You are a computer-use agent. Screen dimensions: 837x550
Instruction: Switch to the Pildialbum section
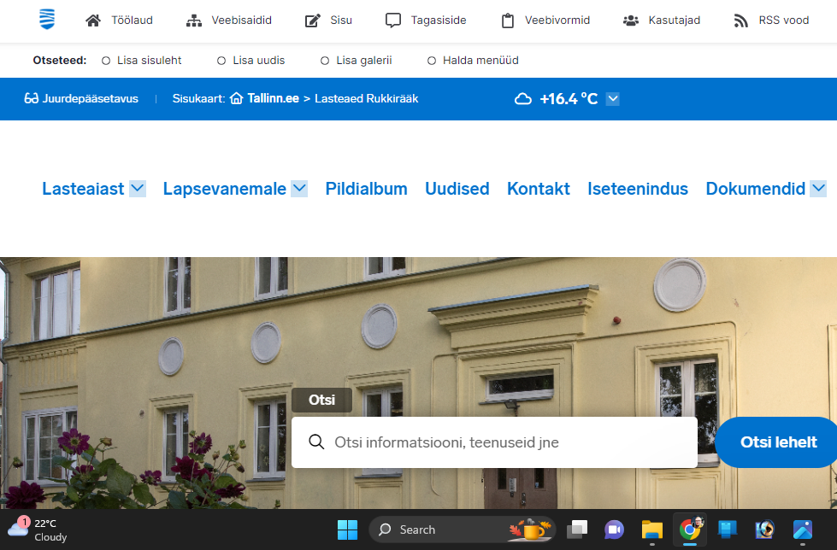click(x=366, y=188)
